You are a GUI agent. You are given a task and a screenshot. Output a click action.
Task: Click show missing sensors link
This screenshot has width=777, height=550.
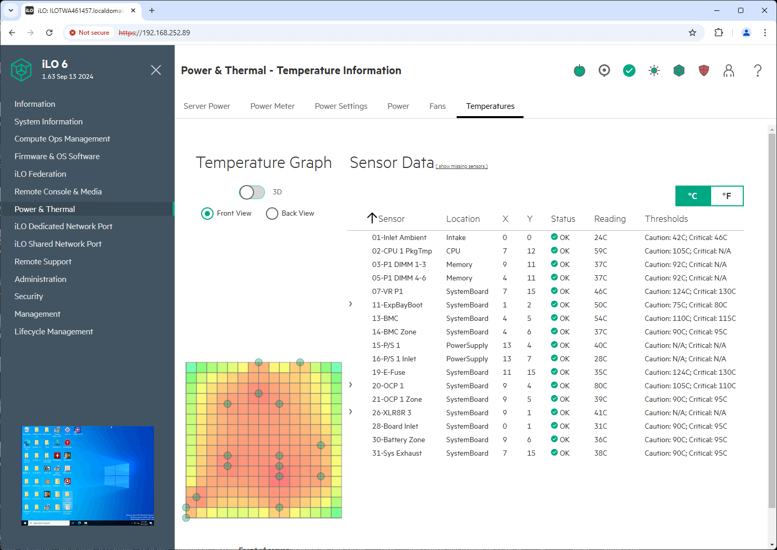coord(462,166)
